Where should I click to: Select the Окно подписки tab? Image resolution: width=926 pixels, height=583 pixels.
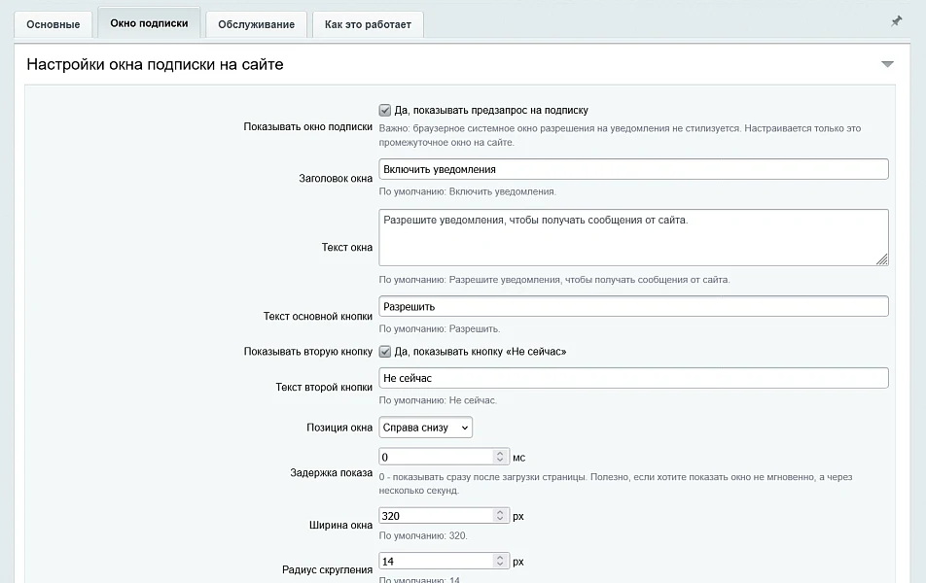[x=149, y=23]
